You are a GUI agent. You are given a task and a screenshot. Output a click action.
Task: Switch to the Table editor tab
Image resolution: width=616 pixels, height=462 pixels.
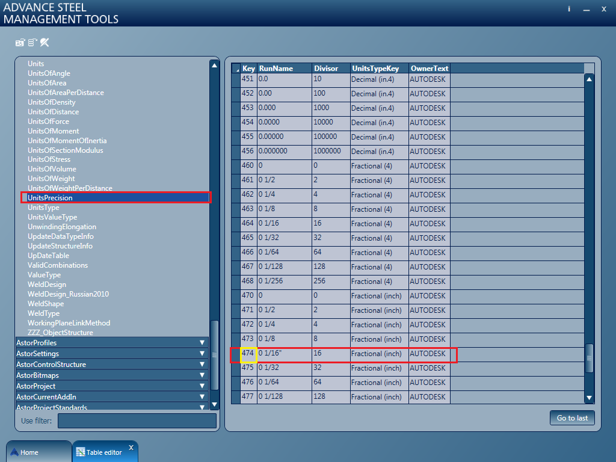[x=104, y=452]
